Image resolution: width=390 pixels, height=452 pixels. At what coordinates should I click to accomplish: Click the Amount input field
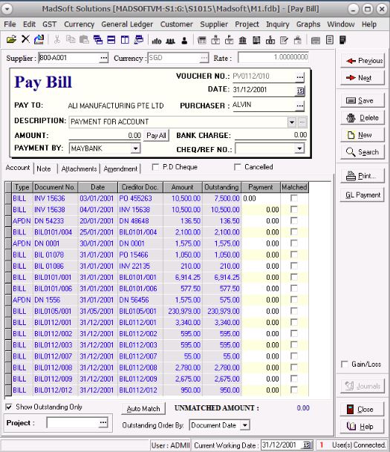[105, 136]
